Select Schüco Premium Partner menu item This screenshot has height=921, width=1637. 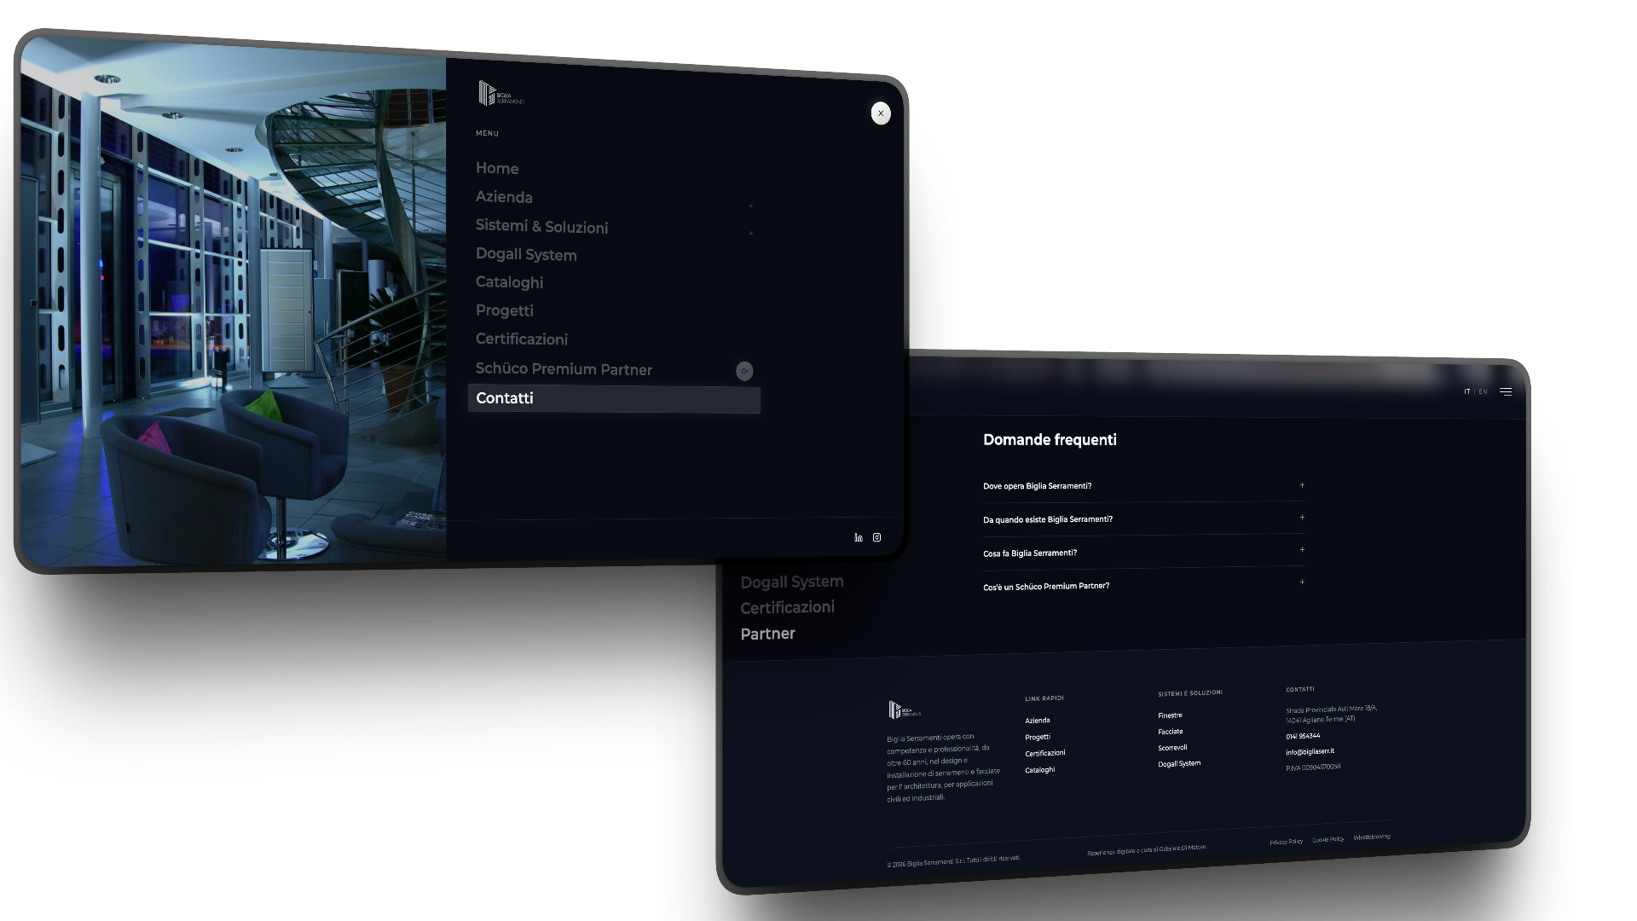coord(564,369)
